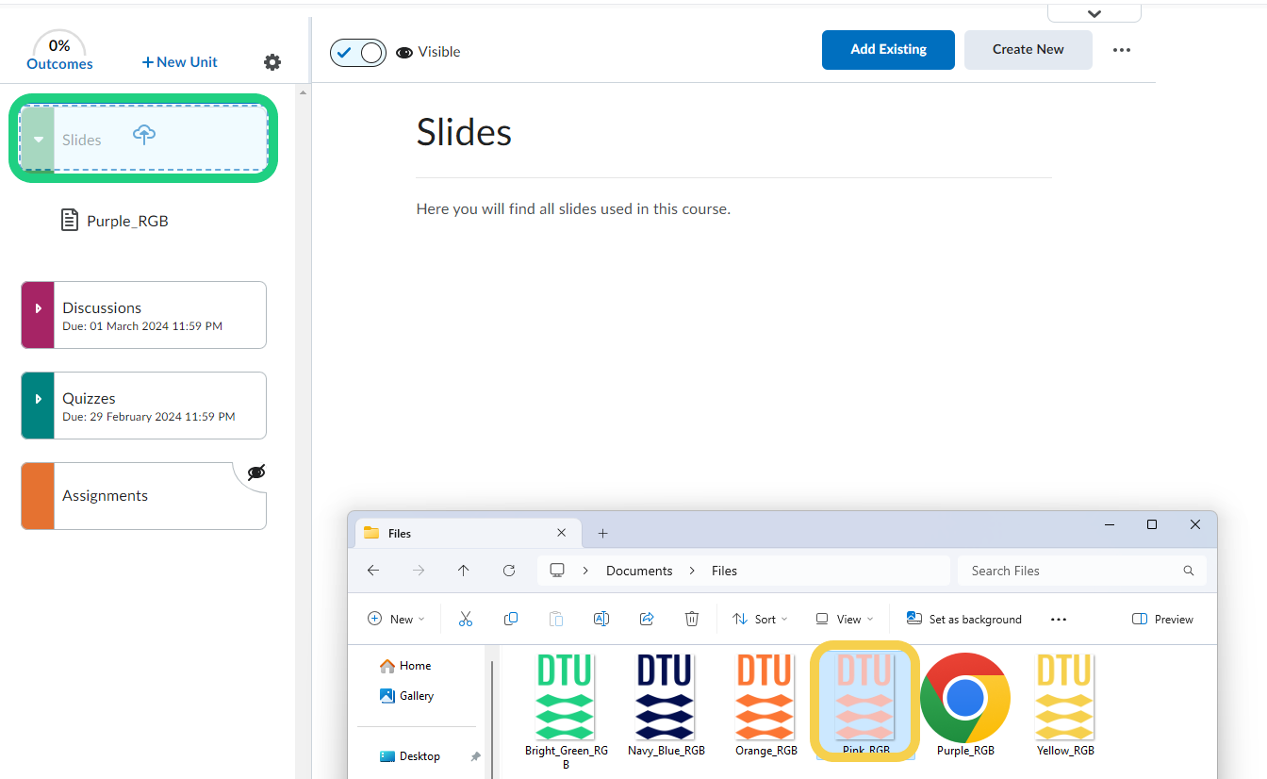Click the cut scissors icon in Files toolbar
1267x779 pixels.
click(x=465, y=619)
